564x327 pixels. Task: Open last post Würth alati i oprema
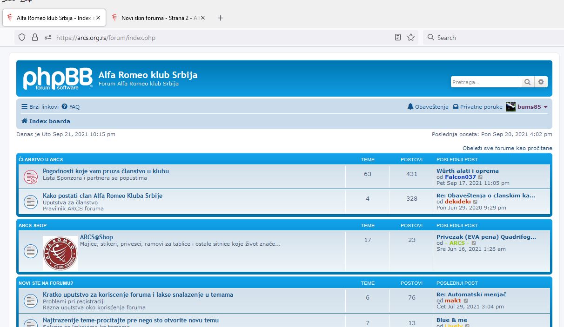point(468,171)
